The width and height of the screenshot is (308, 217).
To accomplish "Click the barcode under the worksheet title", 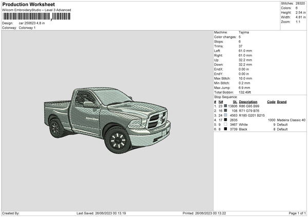I will pyautogui.click(x=36, y=16).
